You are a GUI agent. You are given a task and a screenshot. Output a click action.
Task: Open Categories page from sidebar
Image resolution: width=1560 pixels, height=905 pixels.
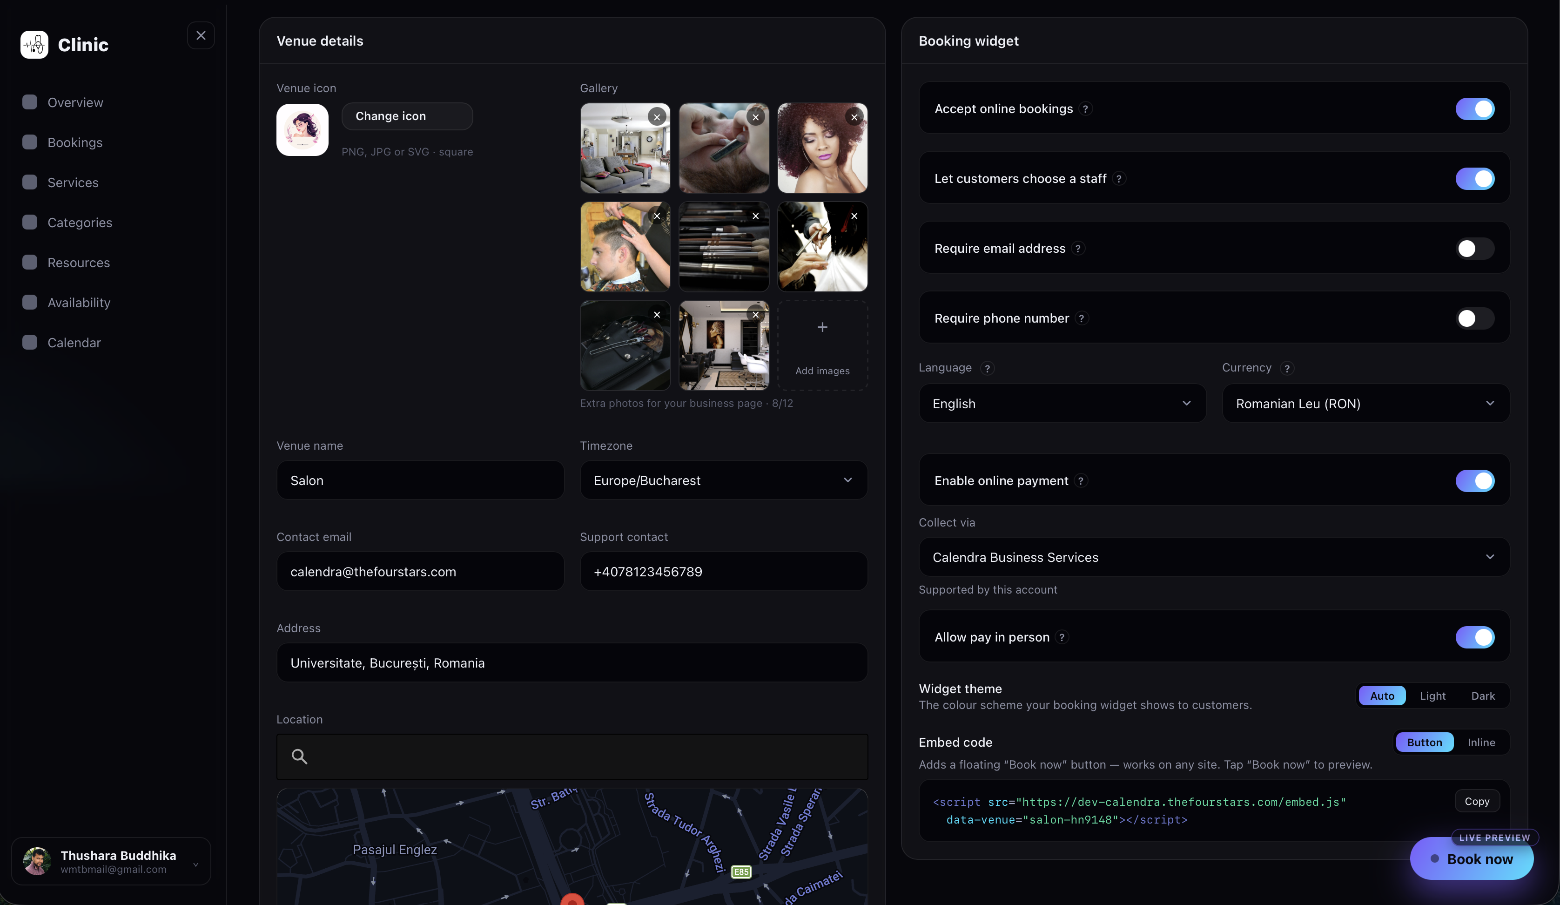click(80, 223)
